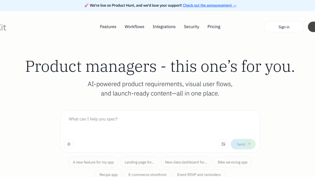Image resolution: width=315 pixels, height=177 pixels.
Task: Choose the 'A new feature for my app' suggestion
Action: coord(93,162)
